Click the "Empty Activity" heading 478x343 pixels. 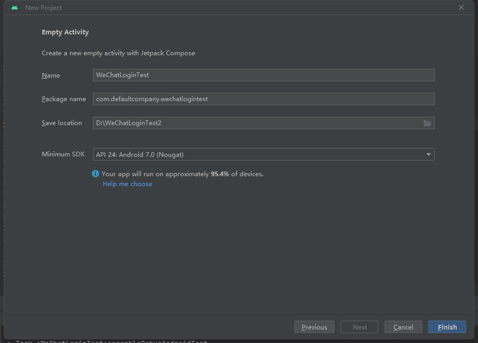(x=65, y=32)
